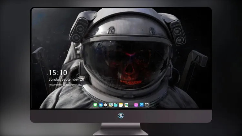Click the Sunday September 28 date text
Screen dimensions: 242x136
pyautogui.click(x=66, y=79)
